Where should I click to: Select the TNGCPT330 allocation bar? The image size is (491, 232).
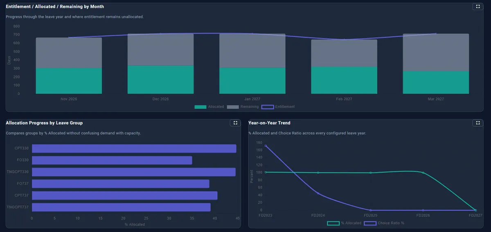tap(133, 172)
